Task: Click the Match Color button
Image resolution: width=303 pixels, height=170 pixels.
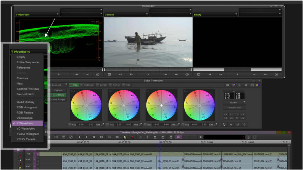Action: pyautogui.click(x=234, y=108)
